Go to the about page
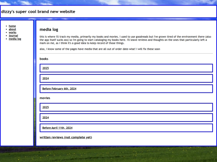 [12, 29]
